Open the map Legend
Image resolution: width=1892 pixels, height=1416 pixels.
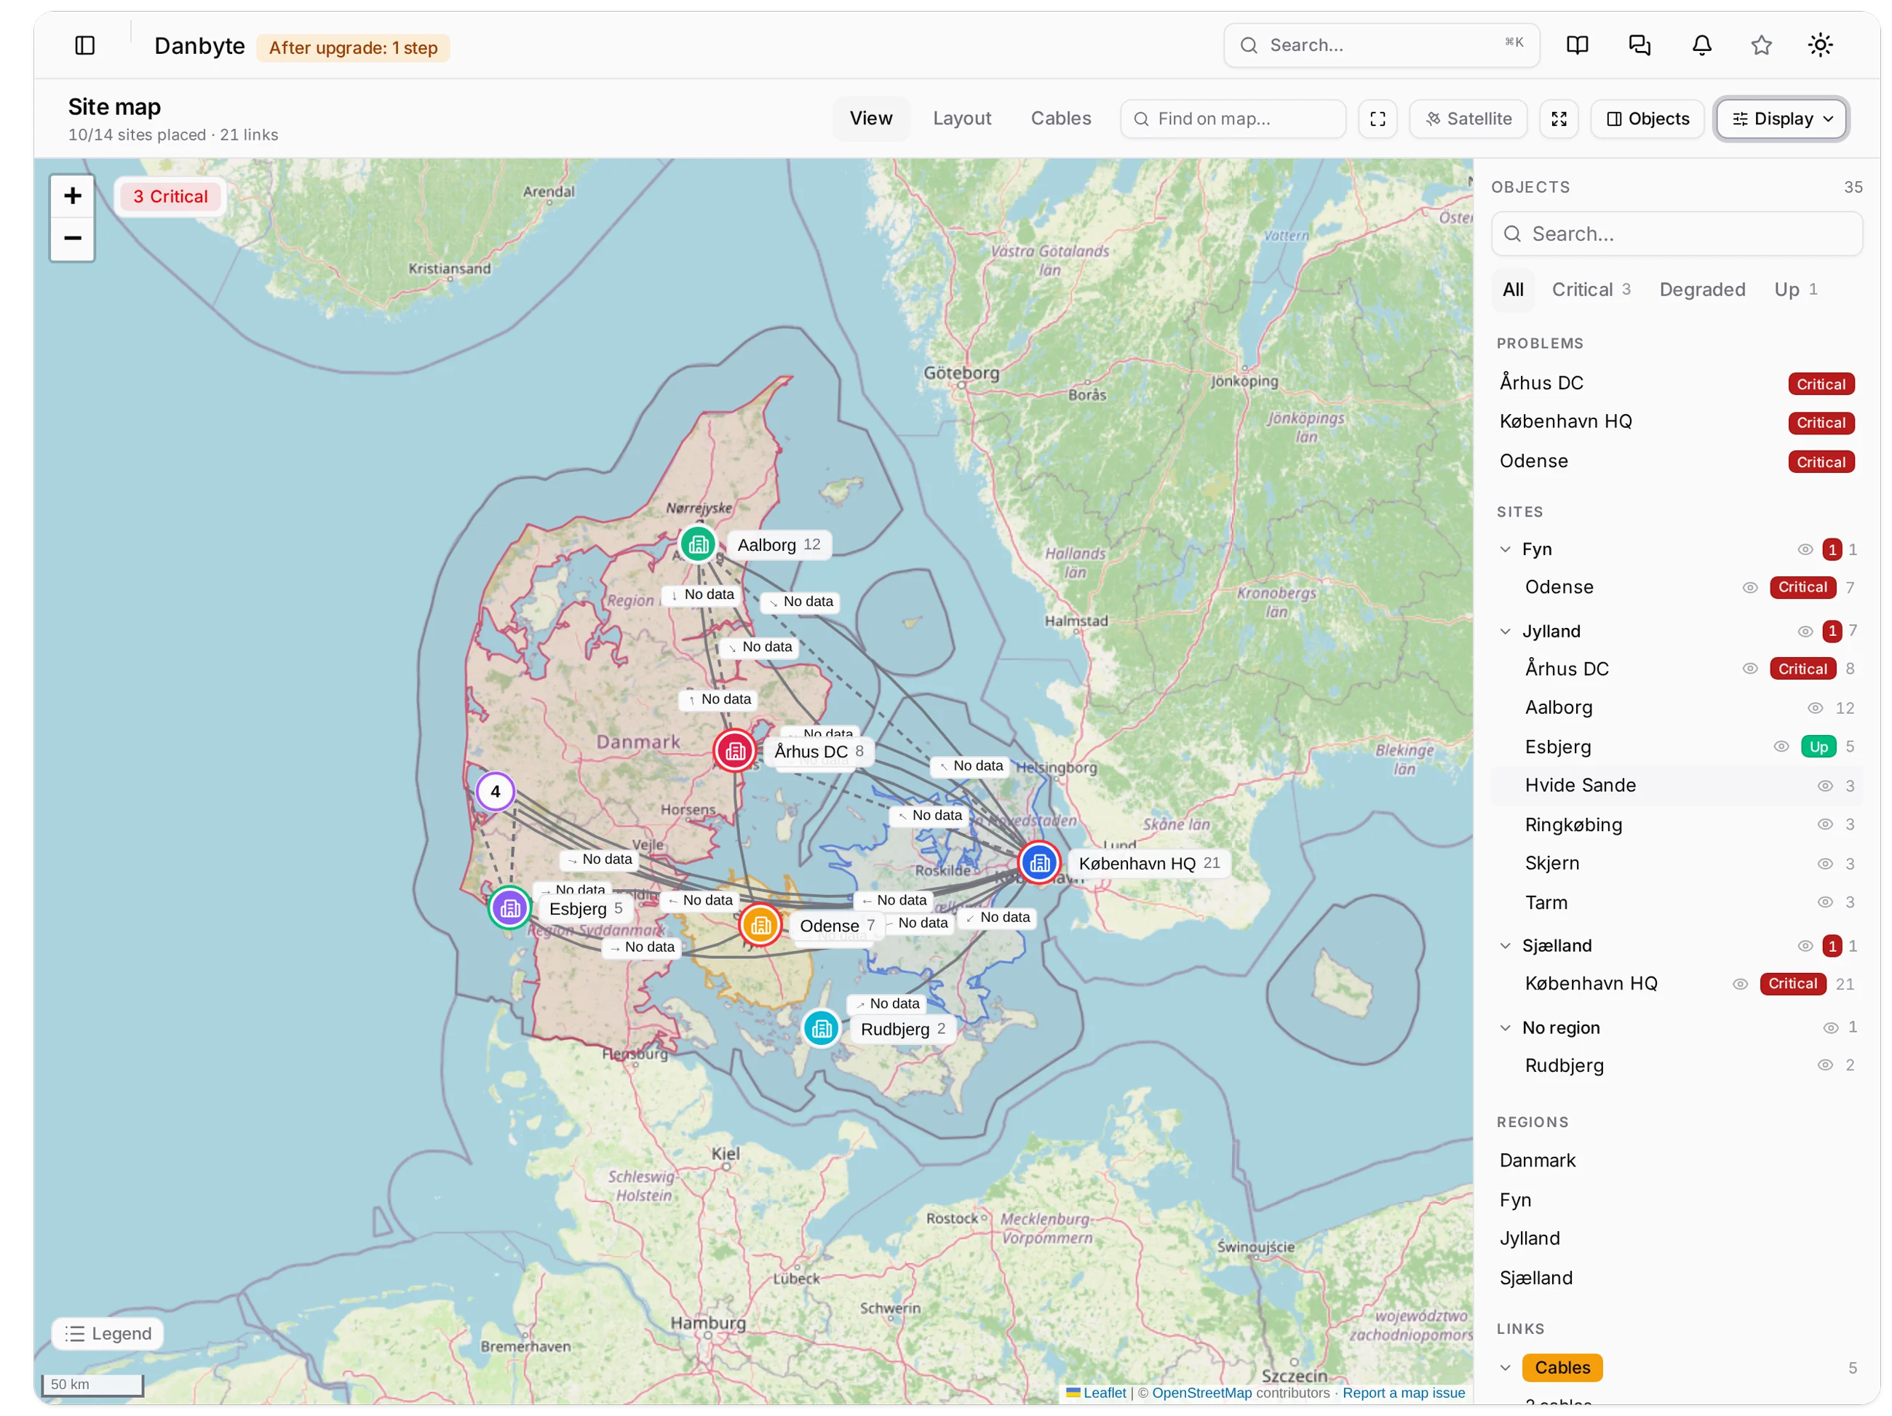108,1333
